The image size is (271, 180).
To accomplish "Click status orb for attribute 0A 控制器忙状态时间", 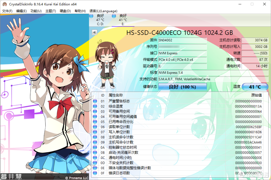I will pyautogui.click(x=95, y=147).
